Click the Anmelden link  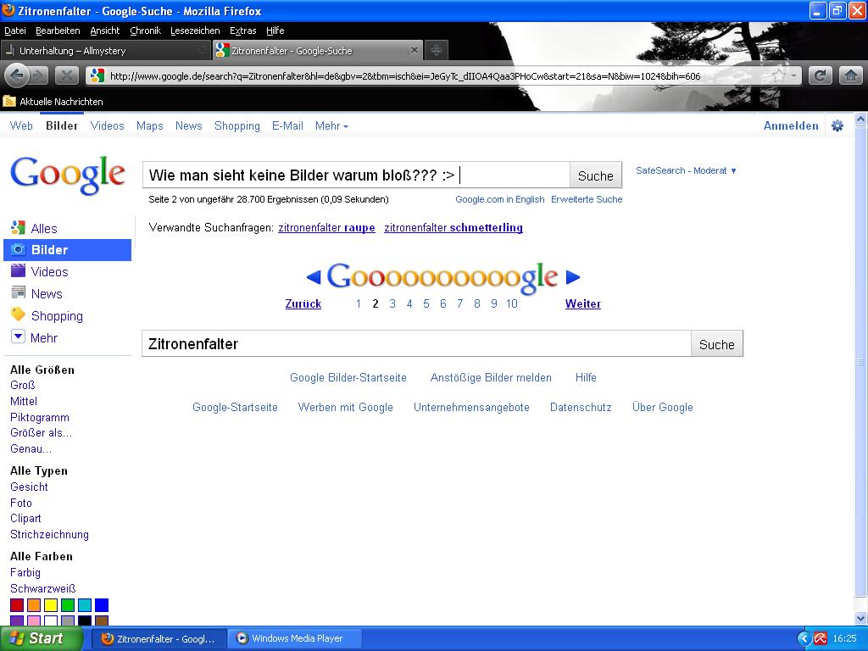point(791,125)
